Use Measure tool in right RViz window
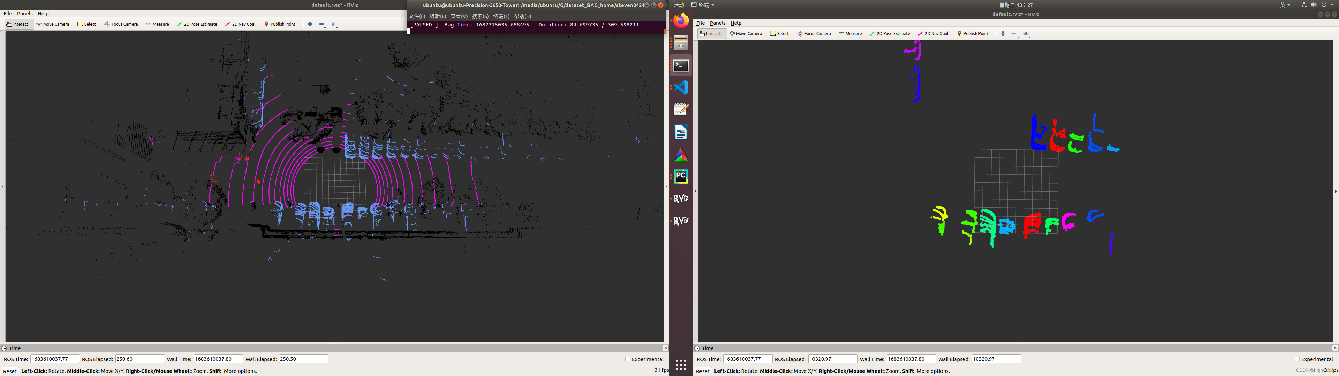This screenshot has height=376, width=1339. click(x=850, y=33)
